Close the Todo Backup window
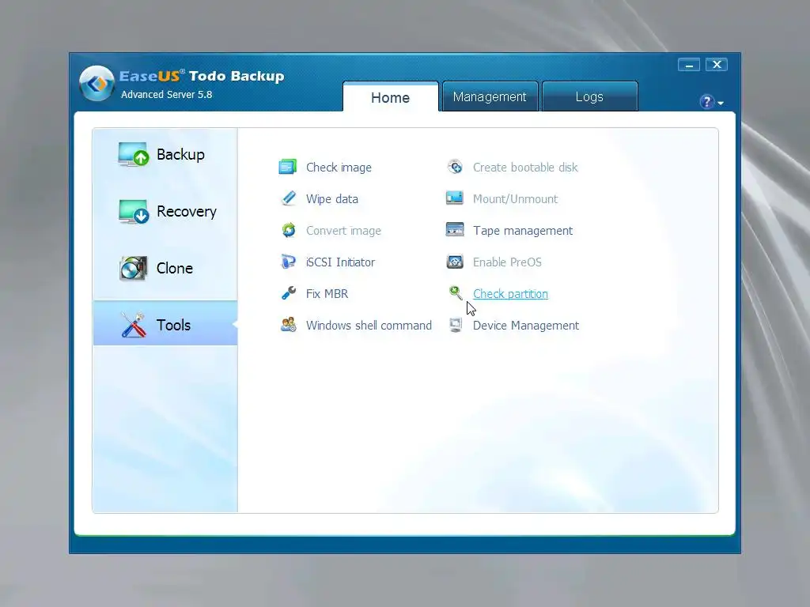 (x=717, y=65)
